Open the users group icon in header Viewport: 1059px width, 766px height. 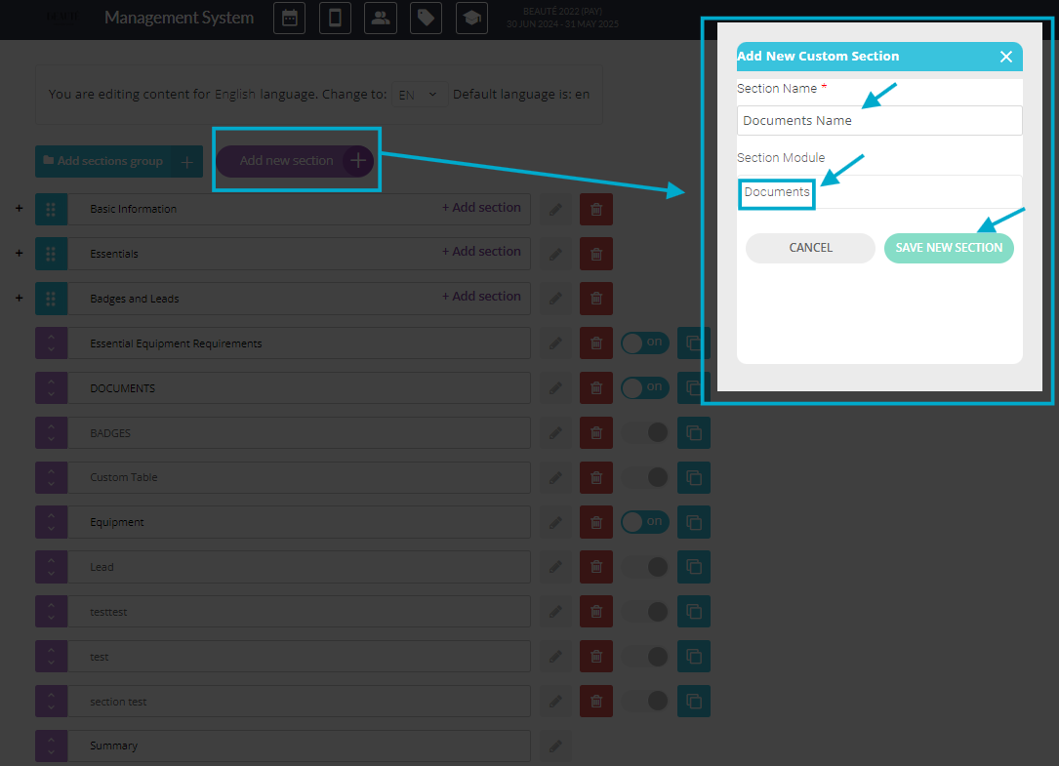tap(380, 19)
